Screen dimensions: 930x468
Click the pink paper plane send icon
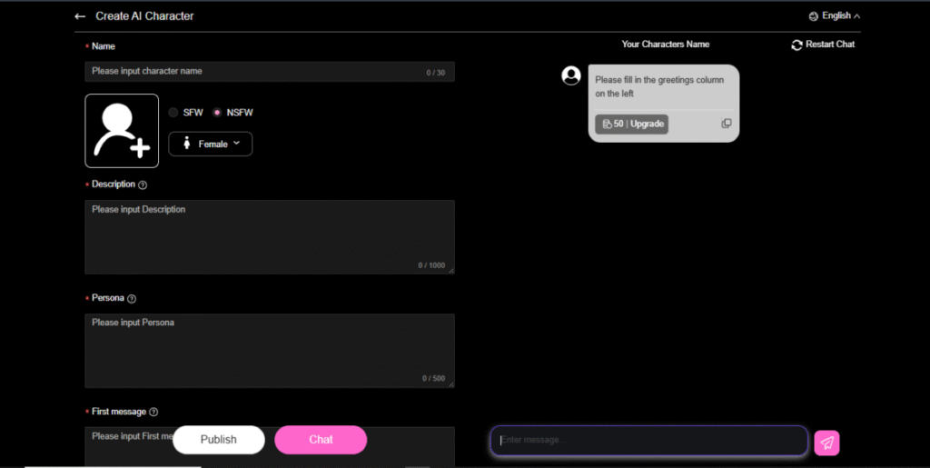[x=826, y=443]
